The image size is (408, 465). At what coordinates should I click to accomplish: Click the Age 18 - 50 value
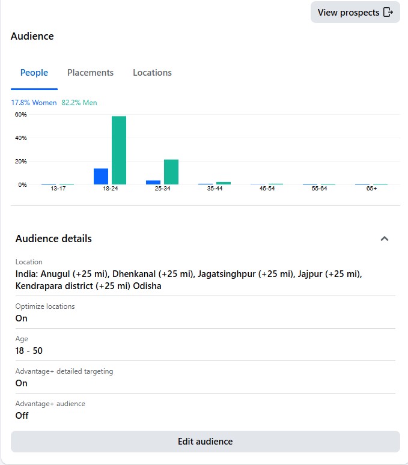[x=29, y=351]
